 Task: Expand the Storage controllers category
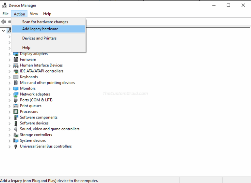pyautogui.click(x=9, y=135)
